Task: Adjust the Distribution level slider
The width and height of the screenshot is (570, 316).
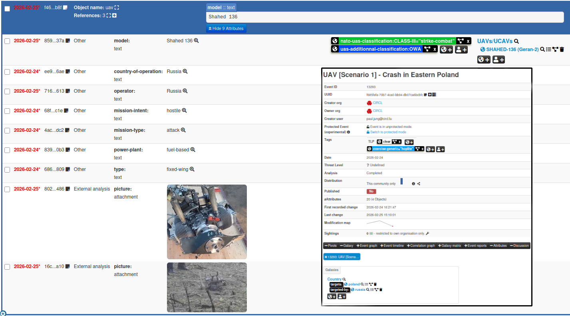Action: pos(401,181)
